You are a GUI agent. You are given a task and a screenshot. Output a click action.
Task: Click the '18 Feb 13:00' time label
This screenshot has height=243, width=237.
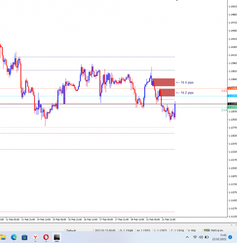tap(138, 219)
